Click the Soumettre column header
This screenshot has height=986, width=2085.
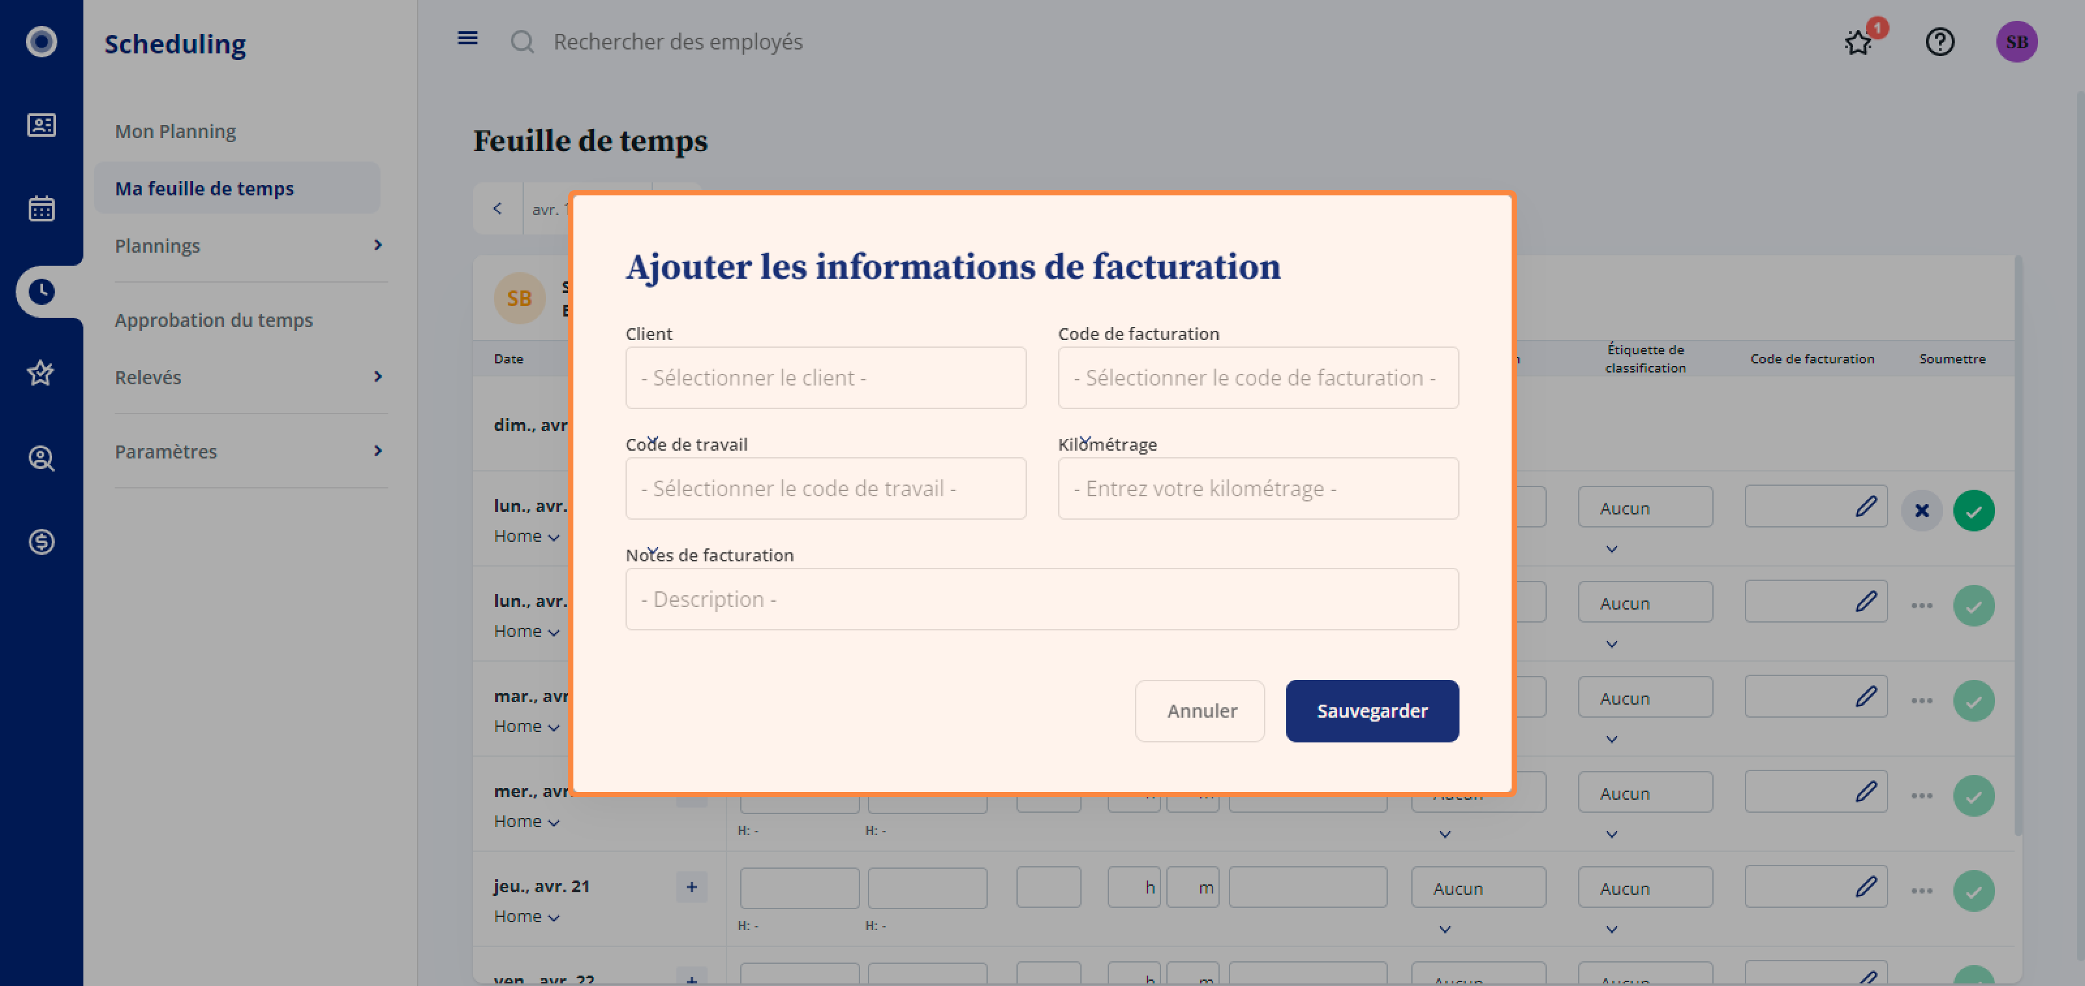point(1952,358)
